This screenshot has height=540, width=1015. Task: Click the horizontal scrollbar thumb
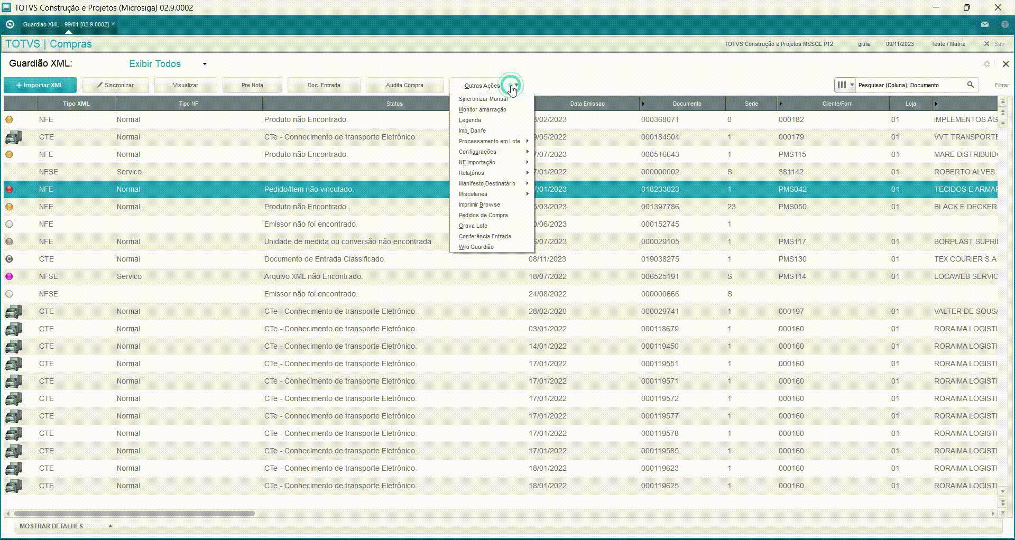click(x=134, y=513)
